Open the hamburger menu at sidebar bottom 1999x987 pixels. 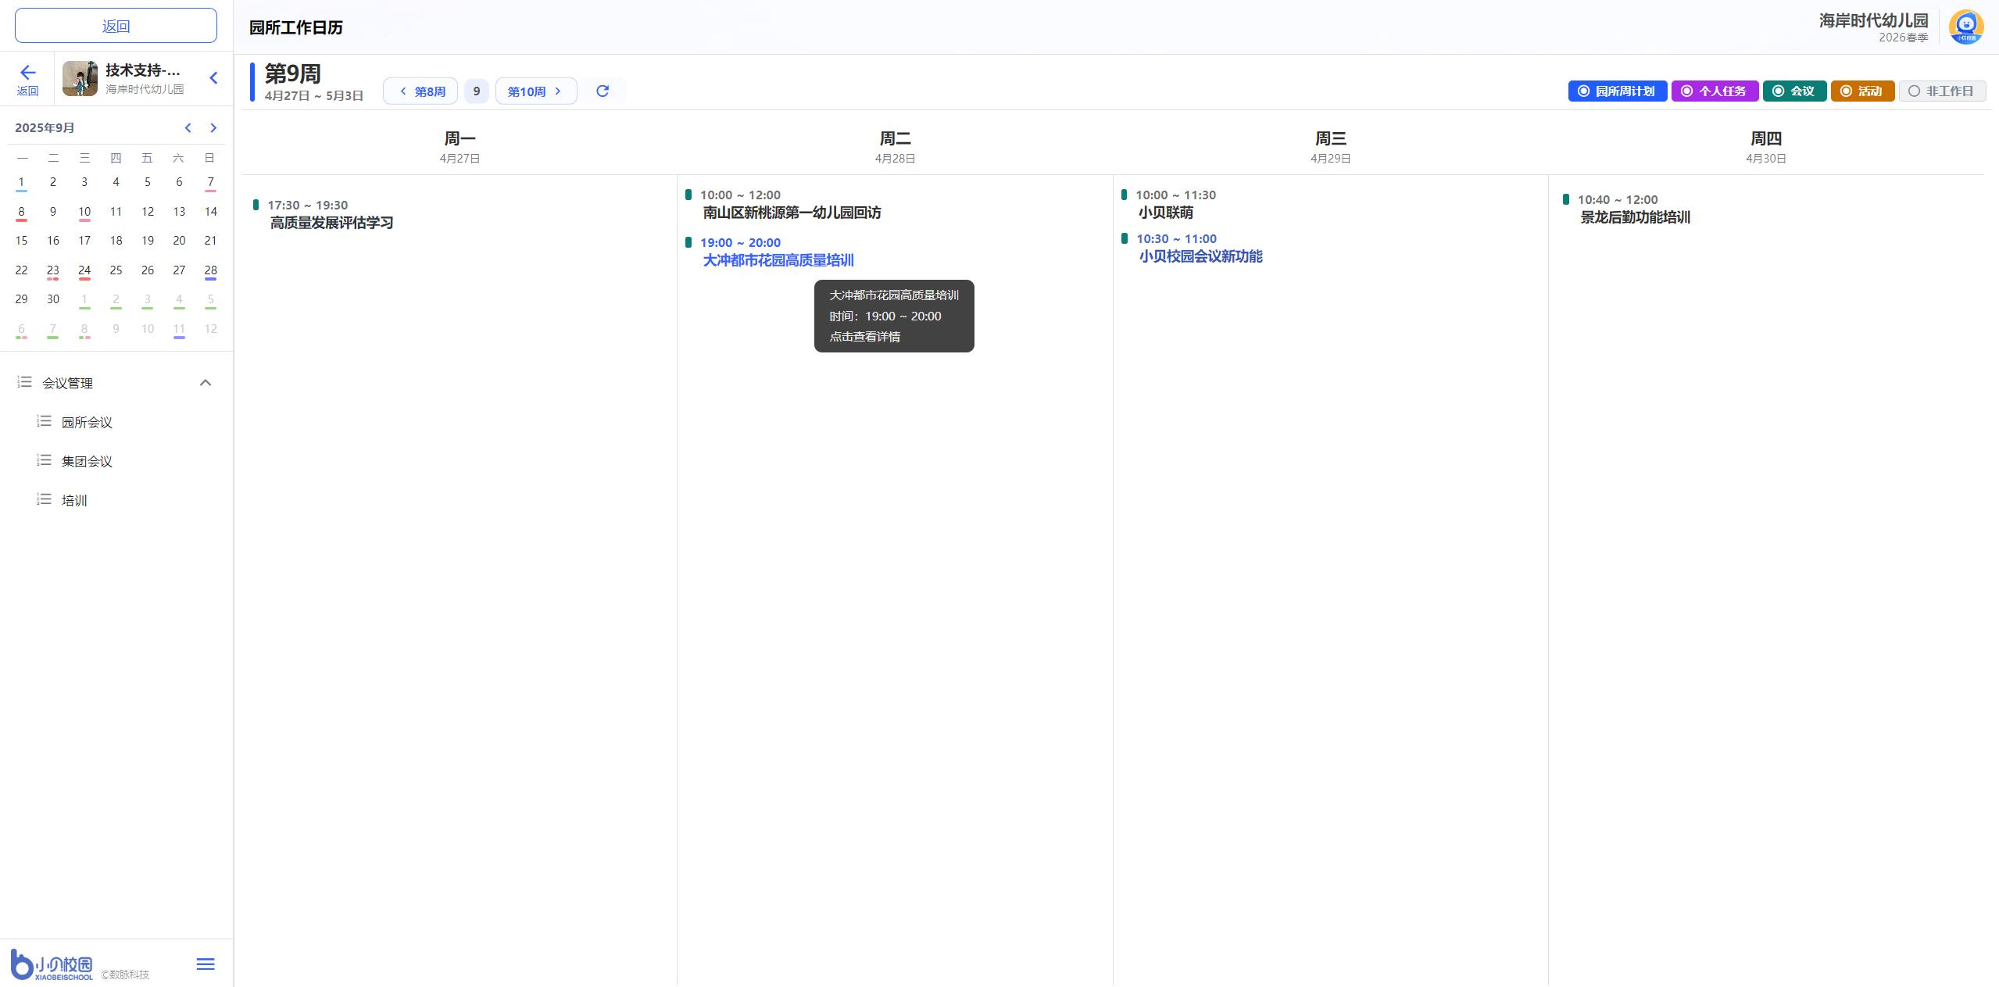[206, 964]
